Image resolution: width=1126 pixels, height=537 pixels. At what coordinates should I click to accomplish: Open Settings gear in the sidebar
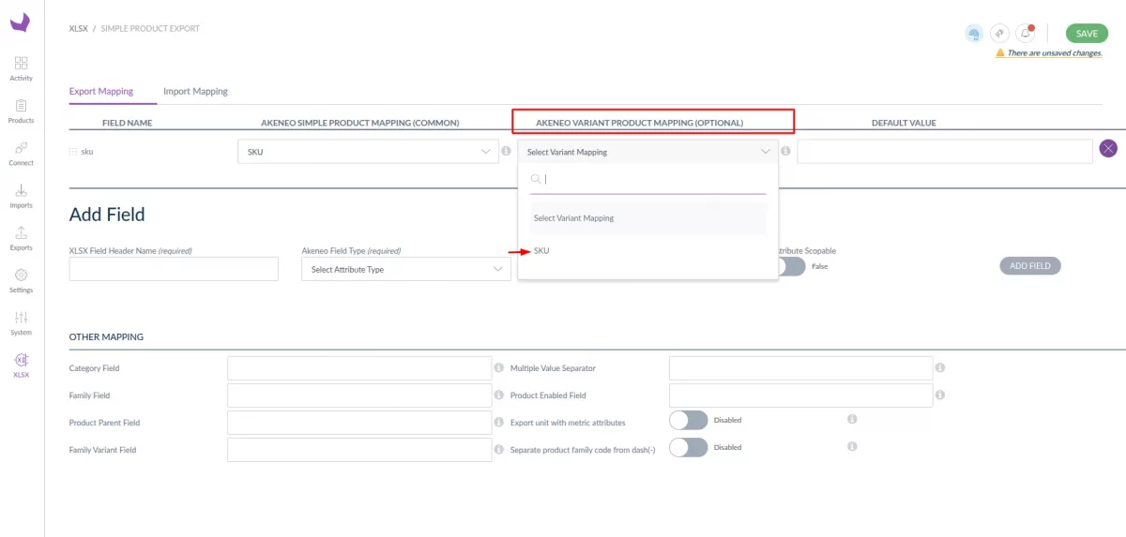coord(21,280)
